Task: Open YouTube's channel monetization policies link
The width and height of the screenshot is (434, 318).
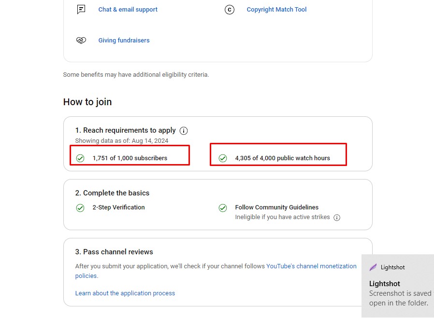Action: pyautogui.click(x=311, y=266)
